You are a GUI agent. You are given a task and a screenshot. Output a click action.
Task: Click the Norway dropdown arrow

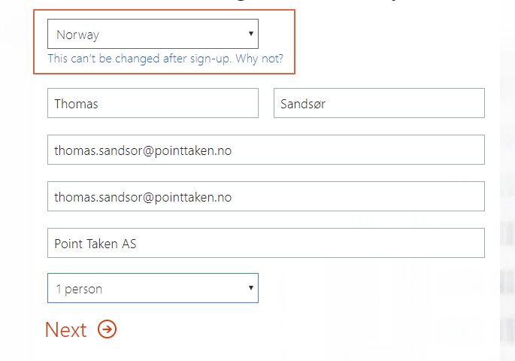pos(250,34)
